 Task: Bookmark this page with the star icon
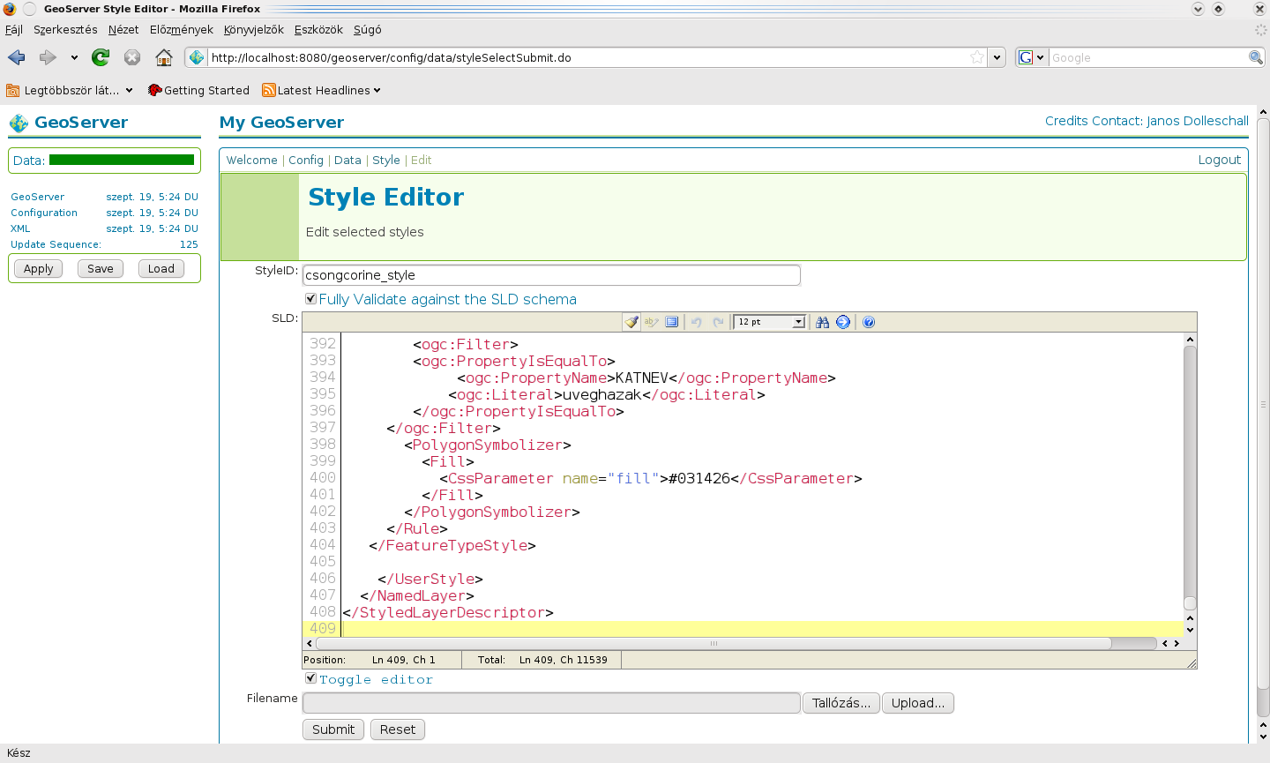[x=977, y=57]
